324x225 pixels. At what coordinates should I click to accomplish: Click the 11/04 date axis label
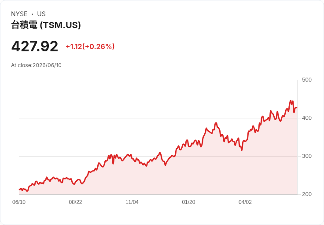[x=132, y=202]
